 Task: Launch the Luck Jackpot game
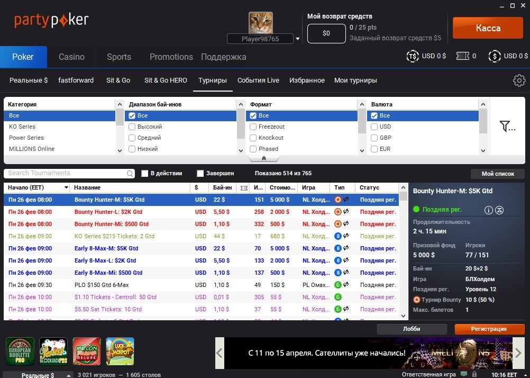[120, 352]
